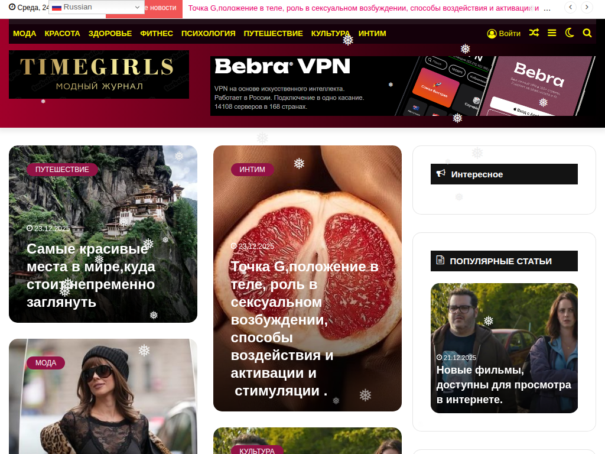
Task: Click the megaphone icon next to Интересное
Action: tap(441, 173)
